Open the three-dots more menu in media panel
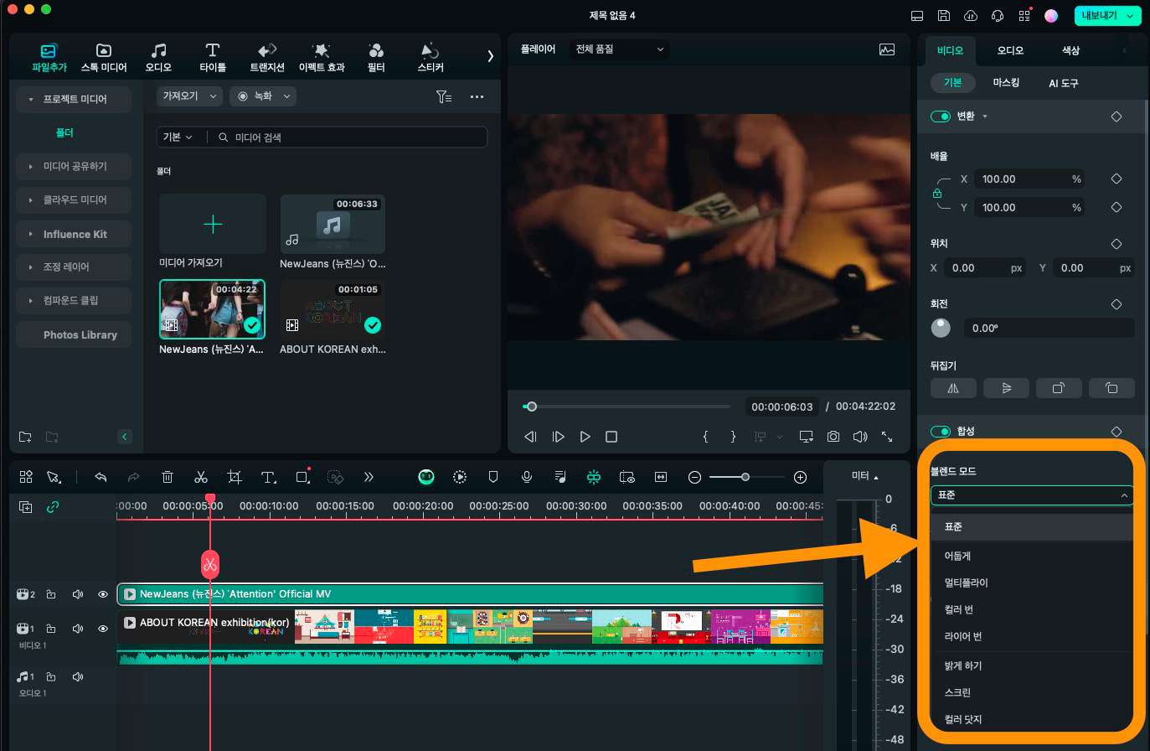 pos(477,96)
